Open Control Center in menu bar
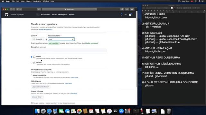The height and width of the screenshot is (115, 206). point(202,1)
